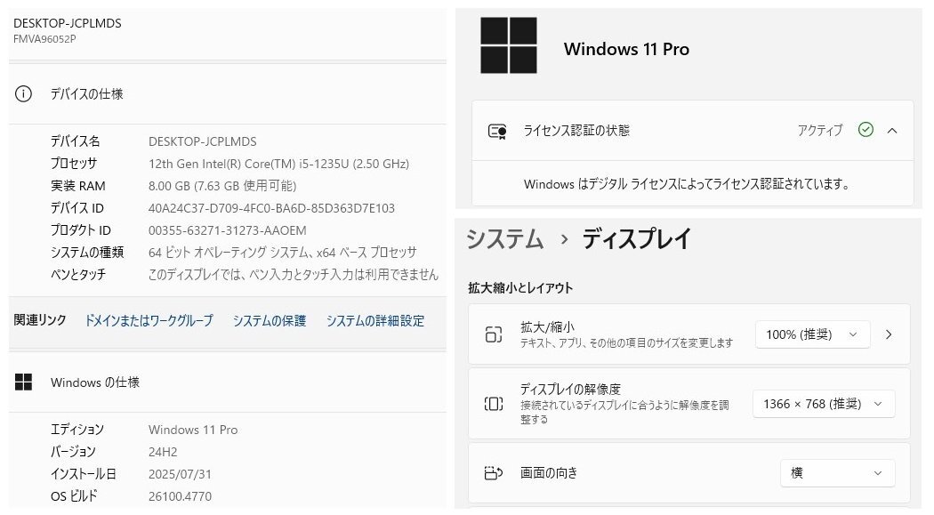Go back to システム in the breadcrumb

point(505,239)
